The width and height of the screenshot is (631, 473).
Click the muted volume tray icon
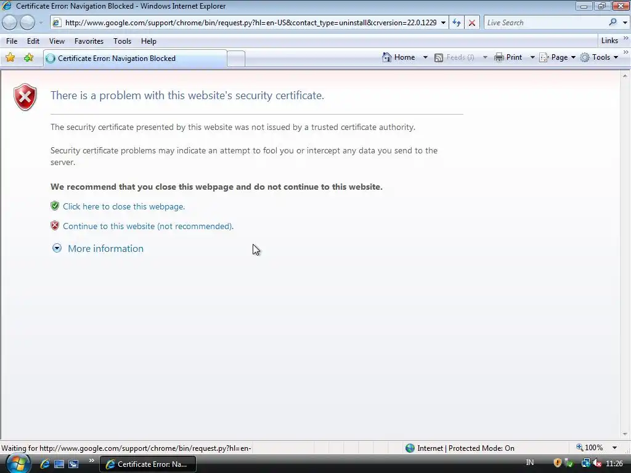pyautogui.click(x=597, y=463)
